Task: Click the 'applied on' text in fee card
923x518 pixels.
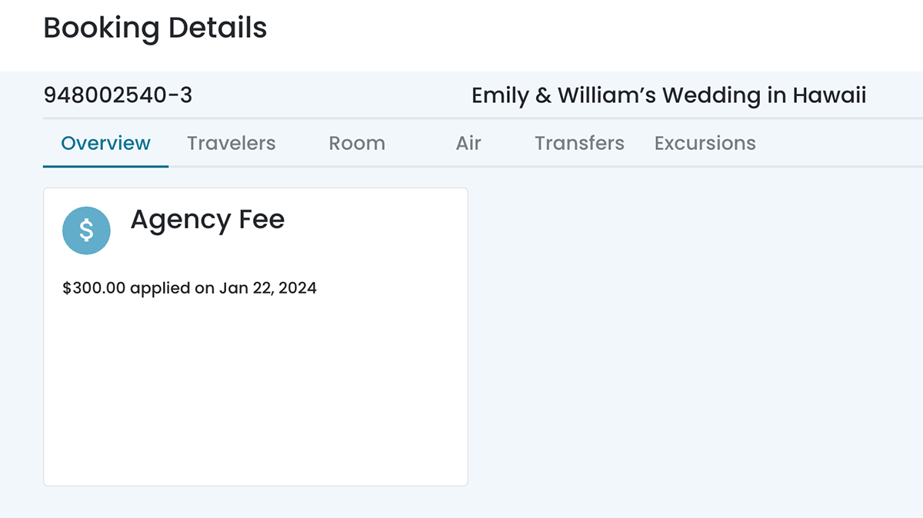Action: [172, 289]
